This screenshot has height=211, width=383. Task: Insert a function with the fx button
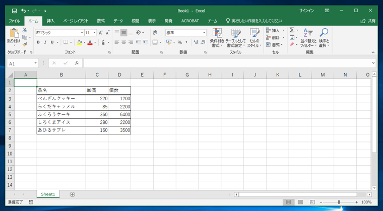coord(77,63)
